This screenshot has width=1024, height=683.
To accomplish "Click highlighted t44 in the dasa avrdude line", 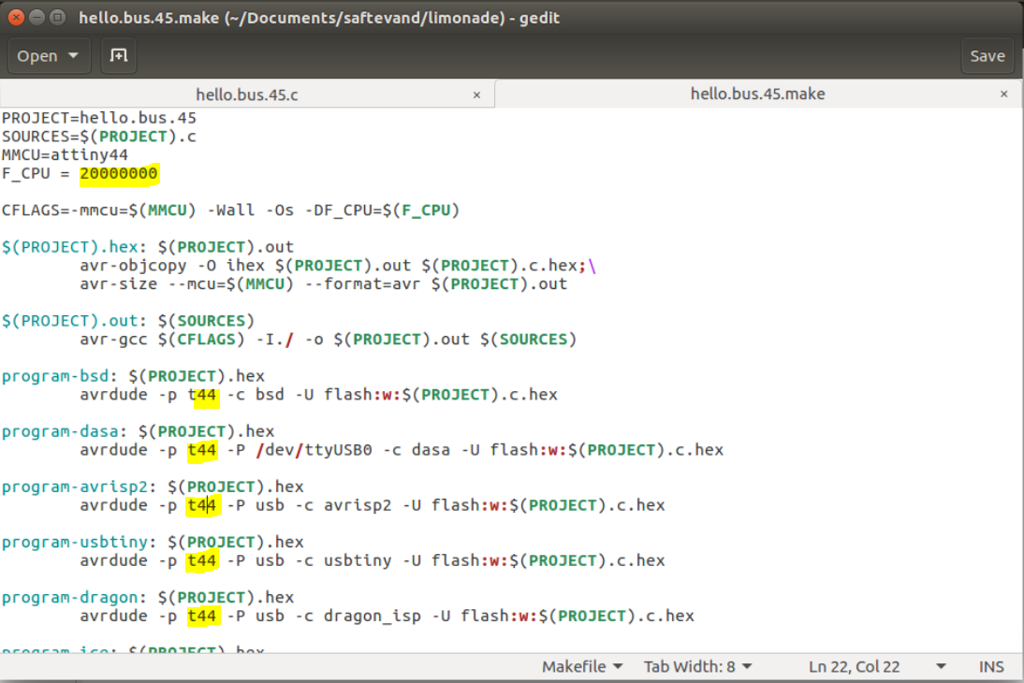I will pyautogui.click(x=202, y=450).
